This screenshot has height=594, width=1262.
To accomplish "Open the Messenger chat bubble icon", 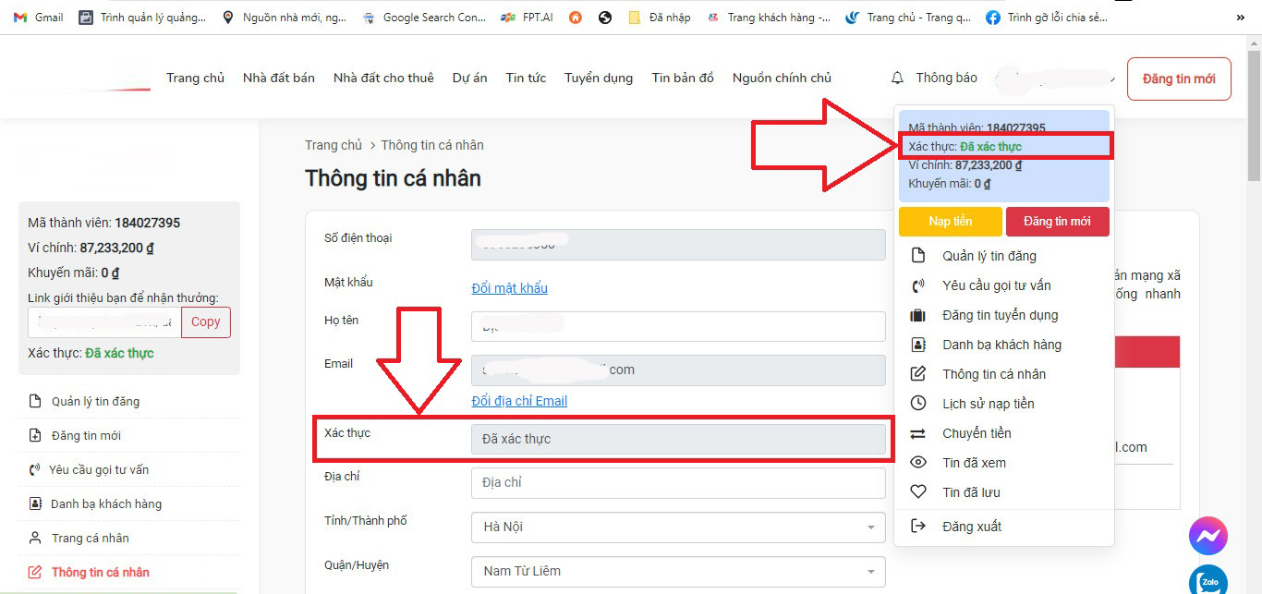I will pyautogui.click(x=1207, y=536).
